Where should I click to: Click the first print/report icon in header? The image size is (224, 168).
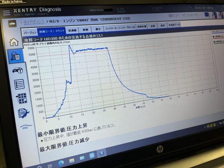(215, 15)
